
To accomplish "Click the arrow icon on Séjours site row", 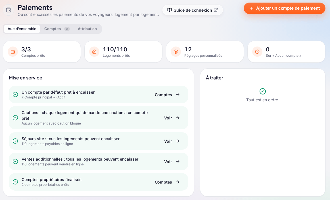I will pos(178,141).
